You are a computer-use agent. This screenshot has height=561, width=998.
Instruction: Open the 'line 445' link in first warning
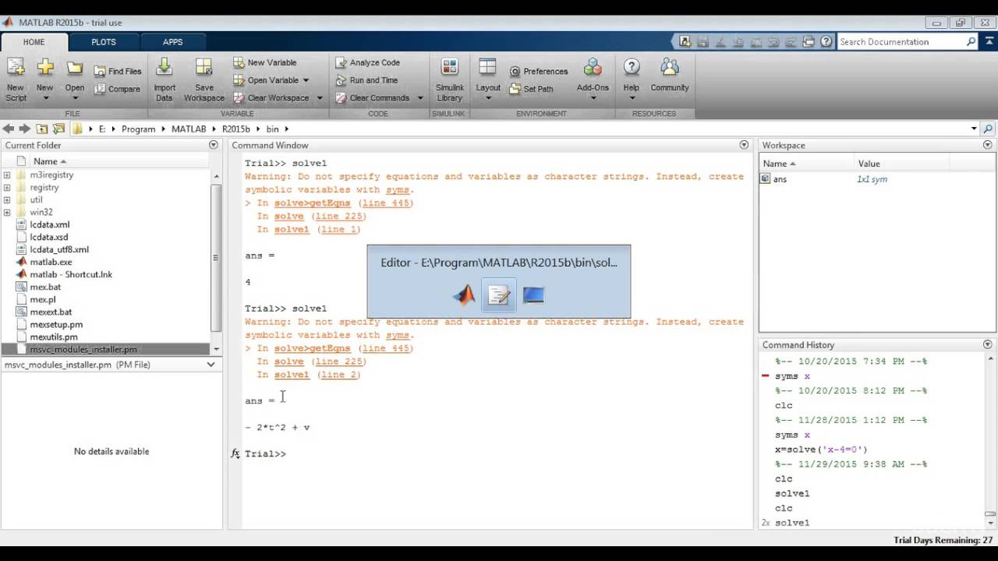(x=385, y=203)
